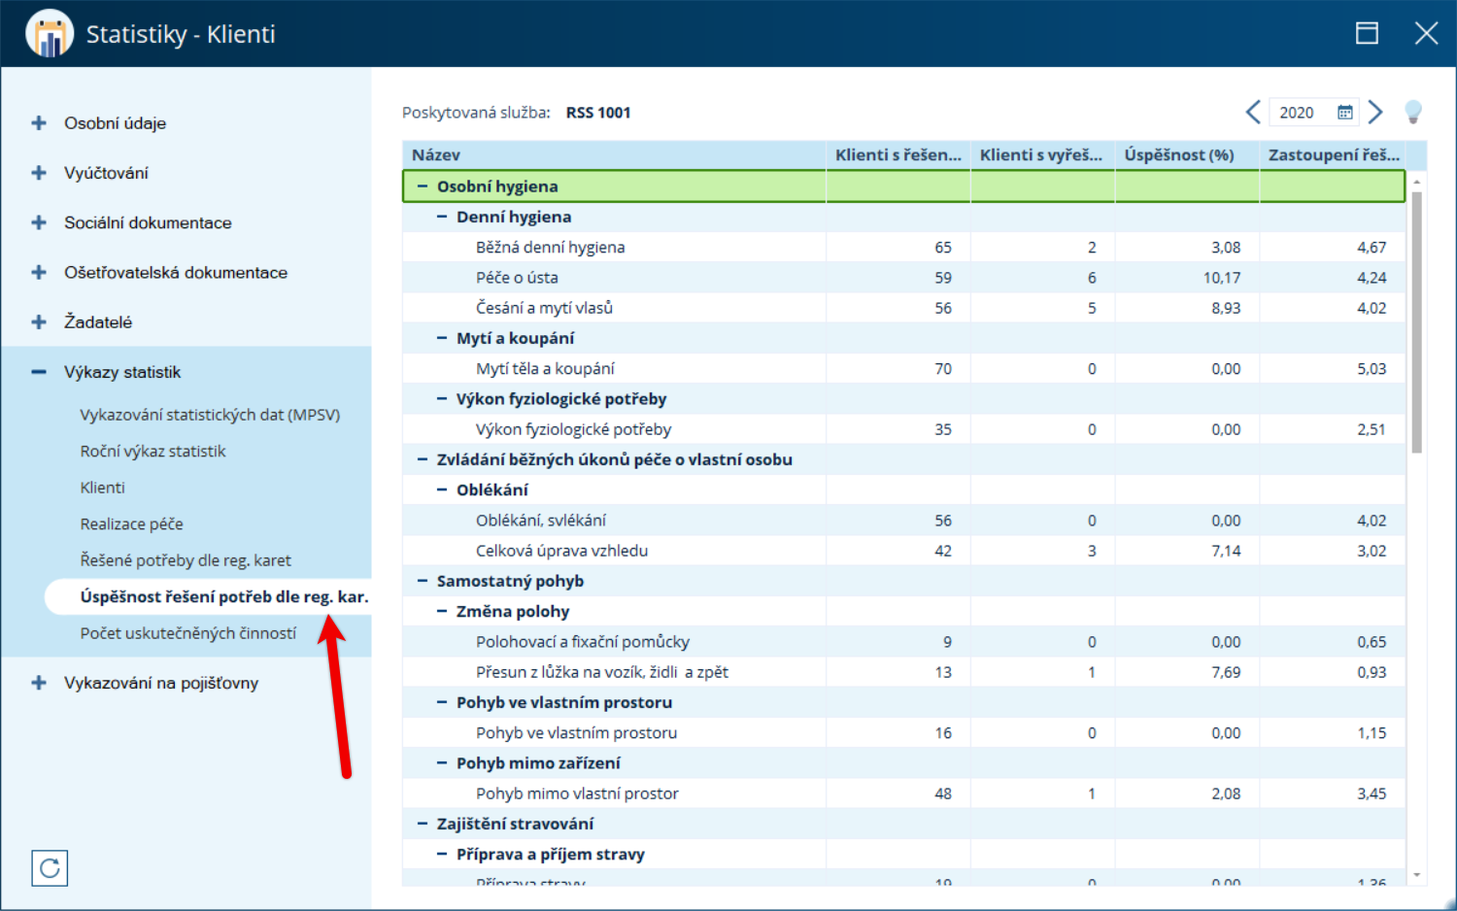Open Řešené potřeby dle reg. karet

(186, 560)
